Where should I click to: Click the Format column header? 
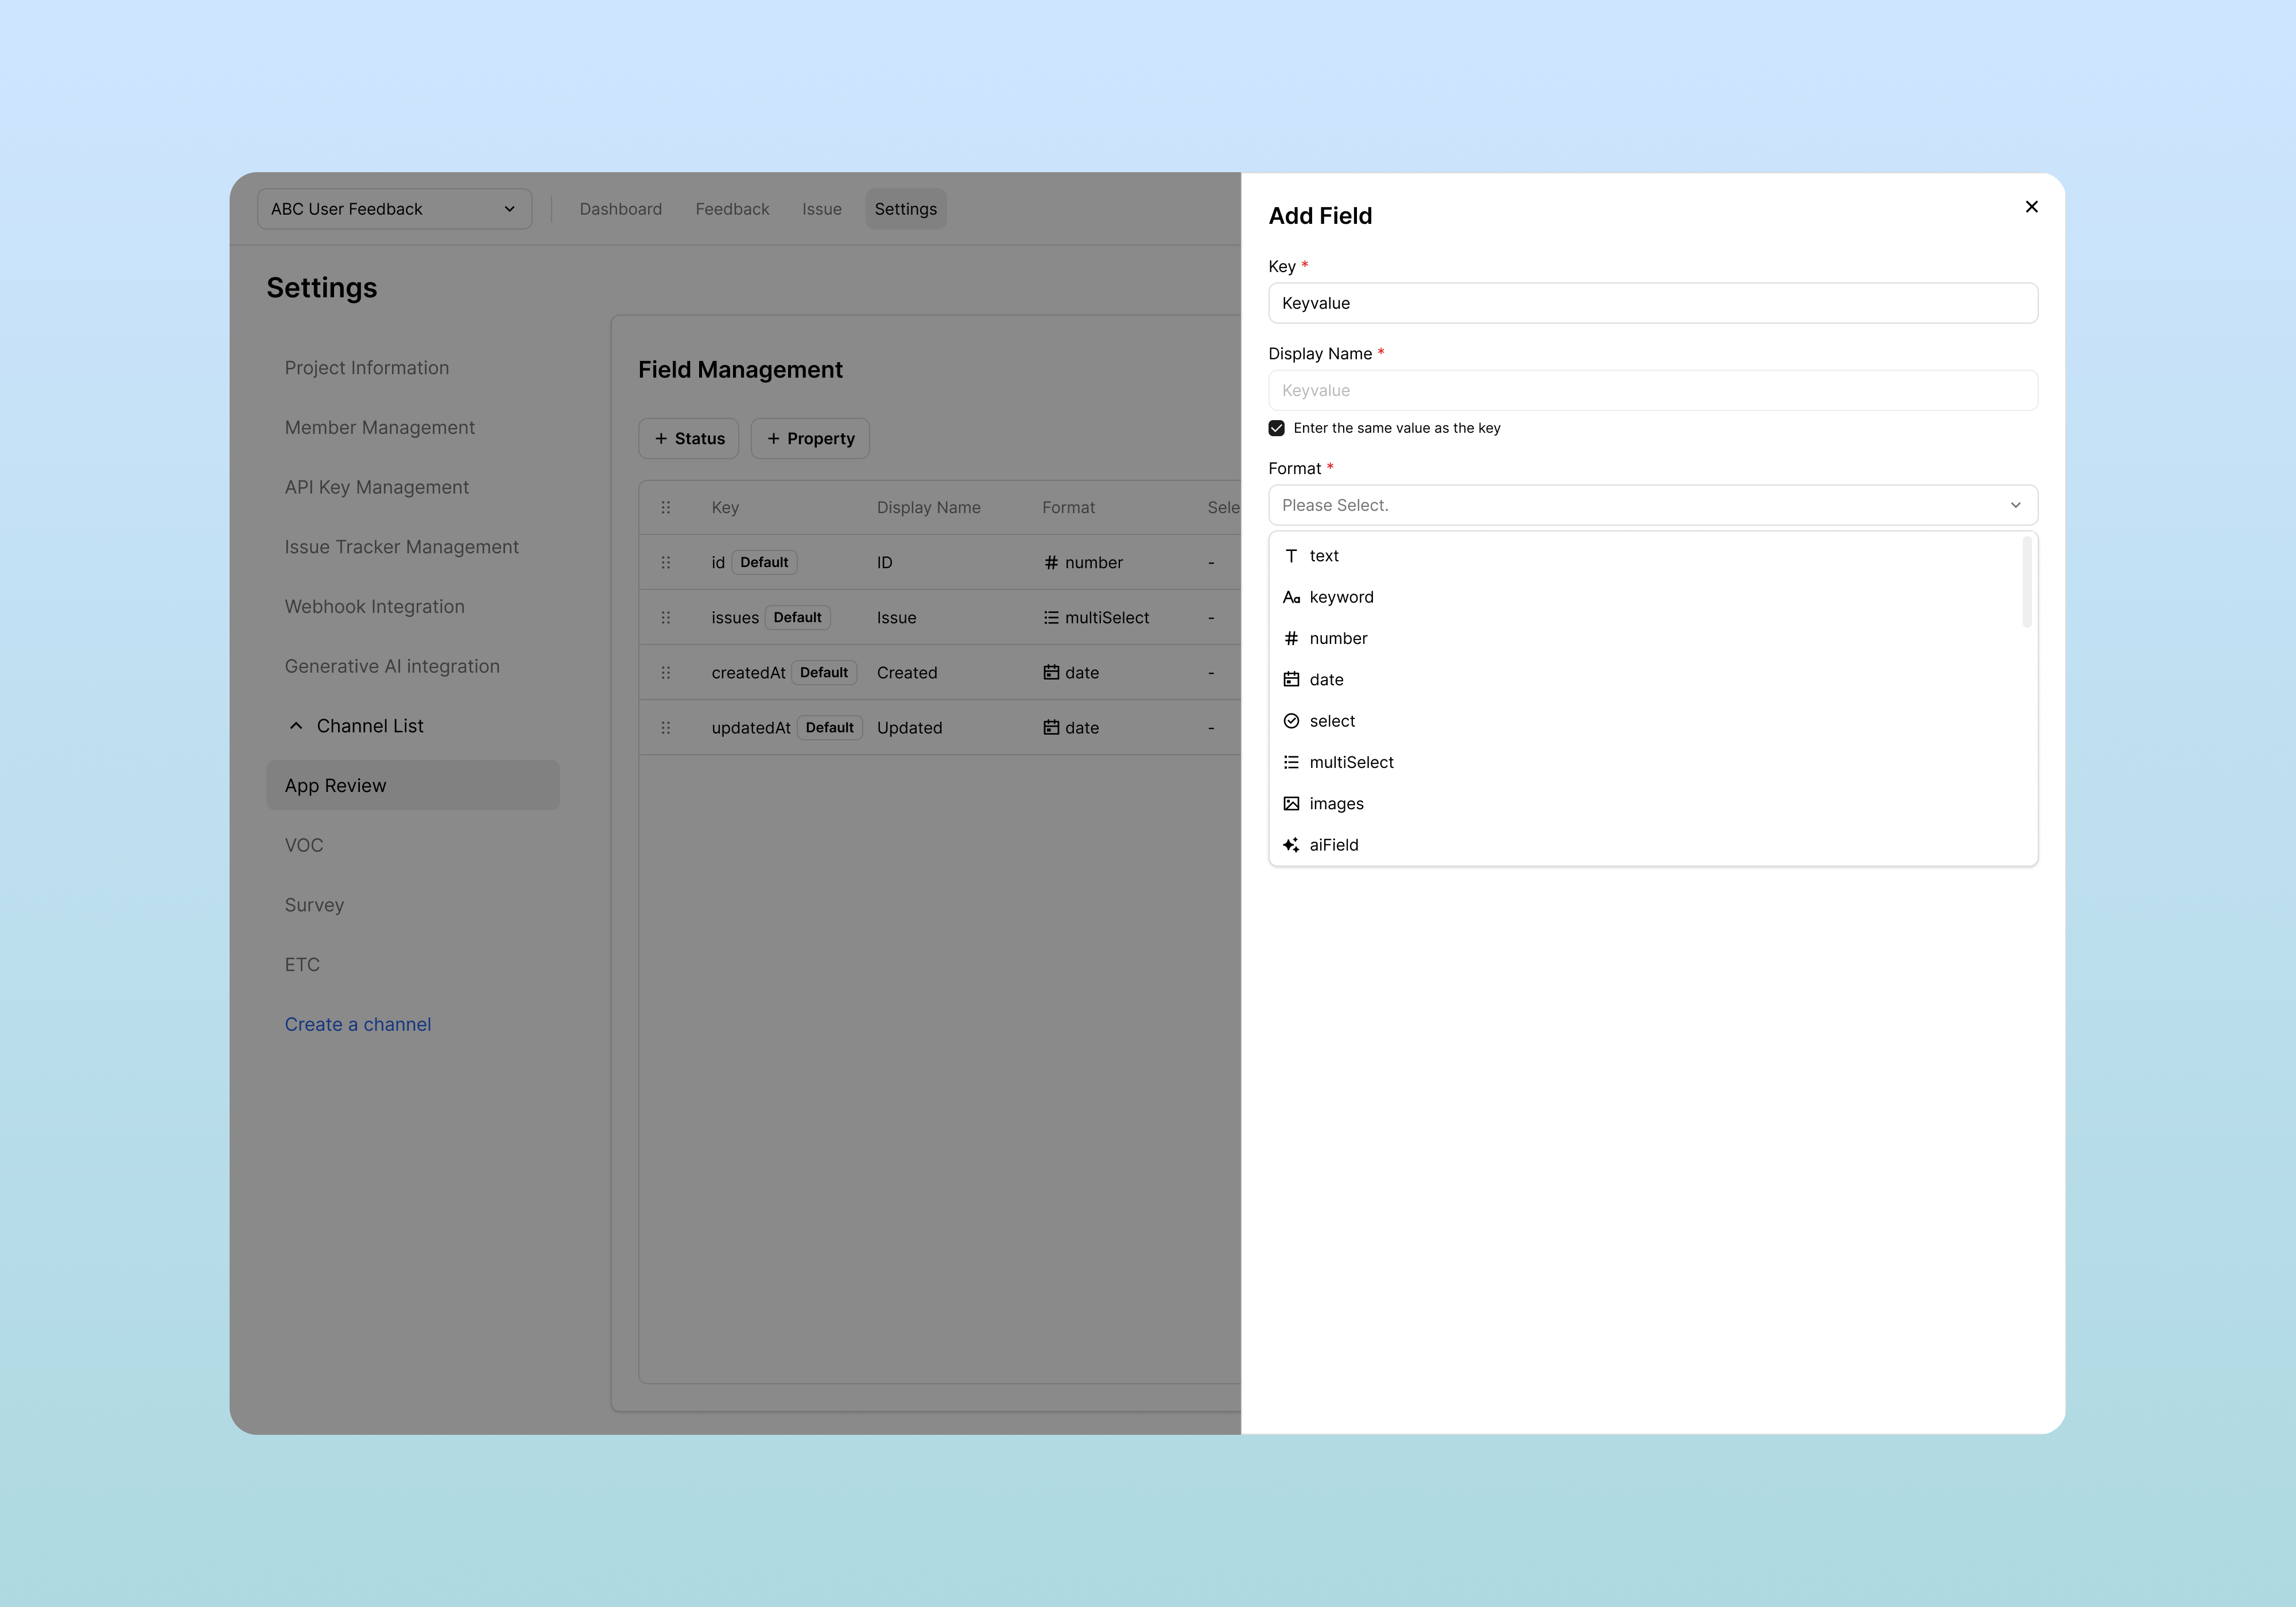coord(1068,508)
